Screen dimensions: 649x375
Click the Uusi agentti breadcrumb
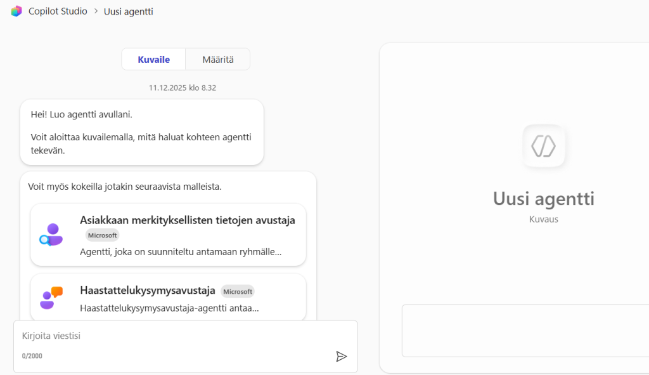[x=128, y=11]
